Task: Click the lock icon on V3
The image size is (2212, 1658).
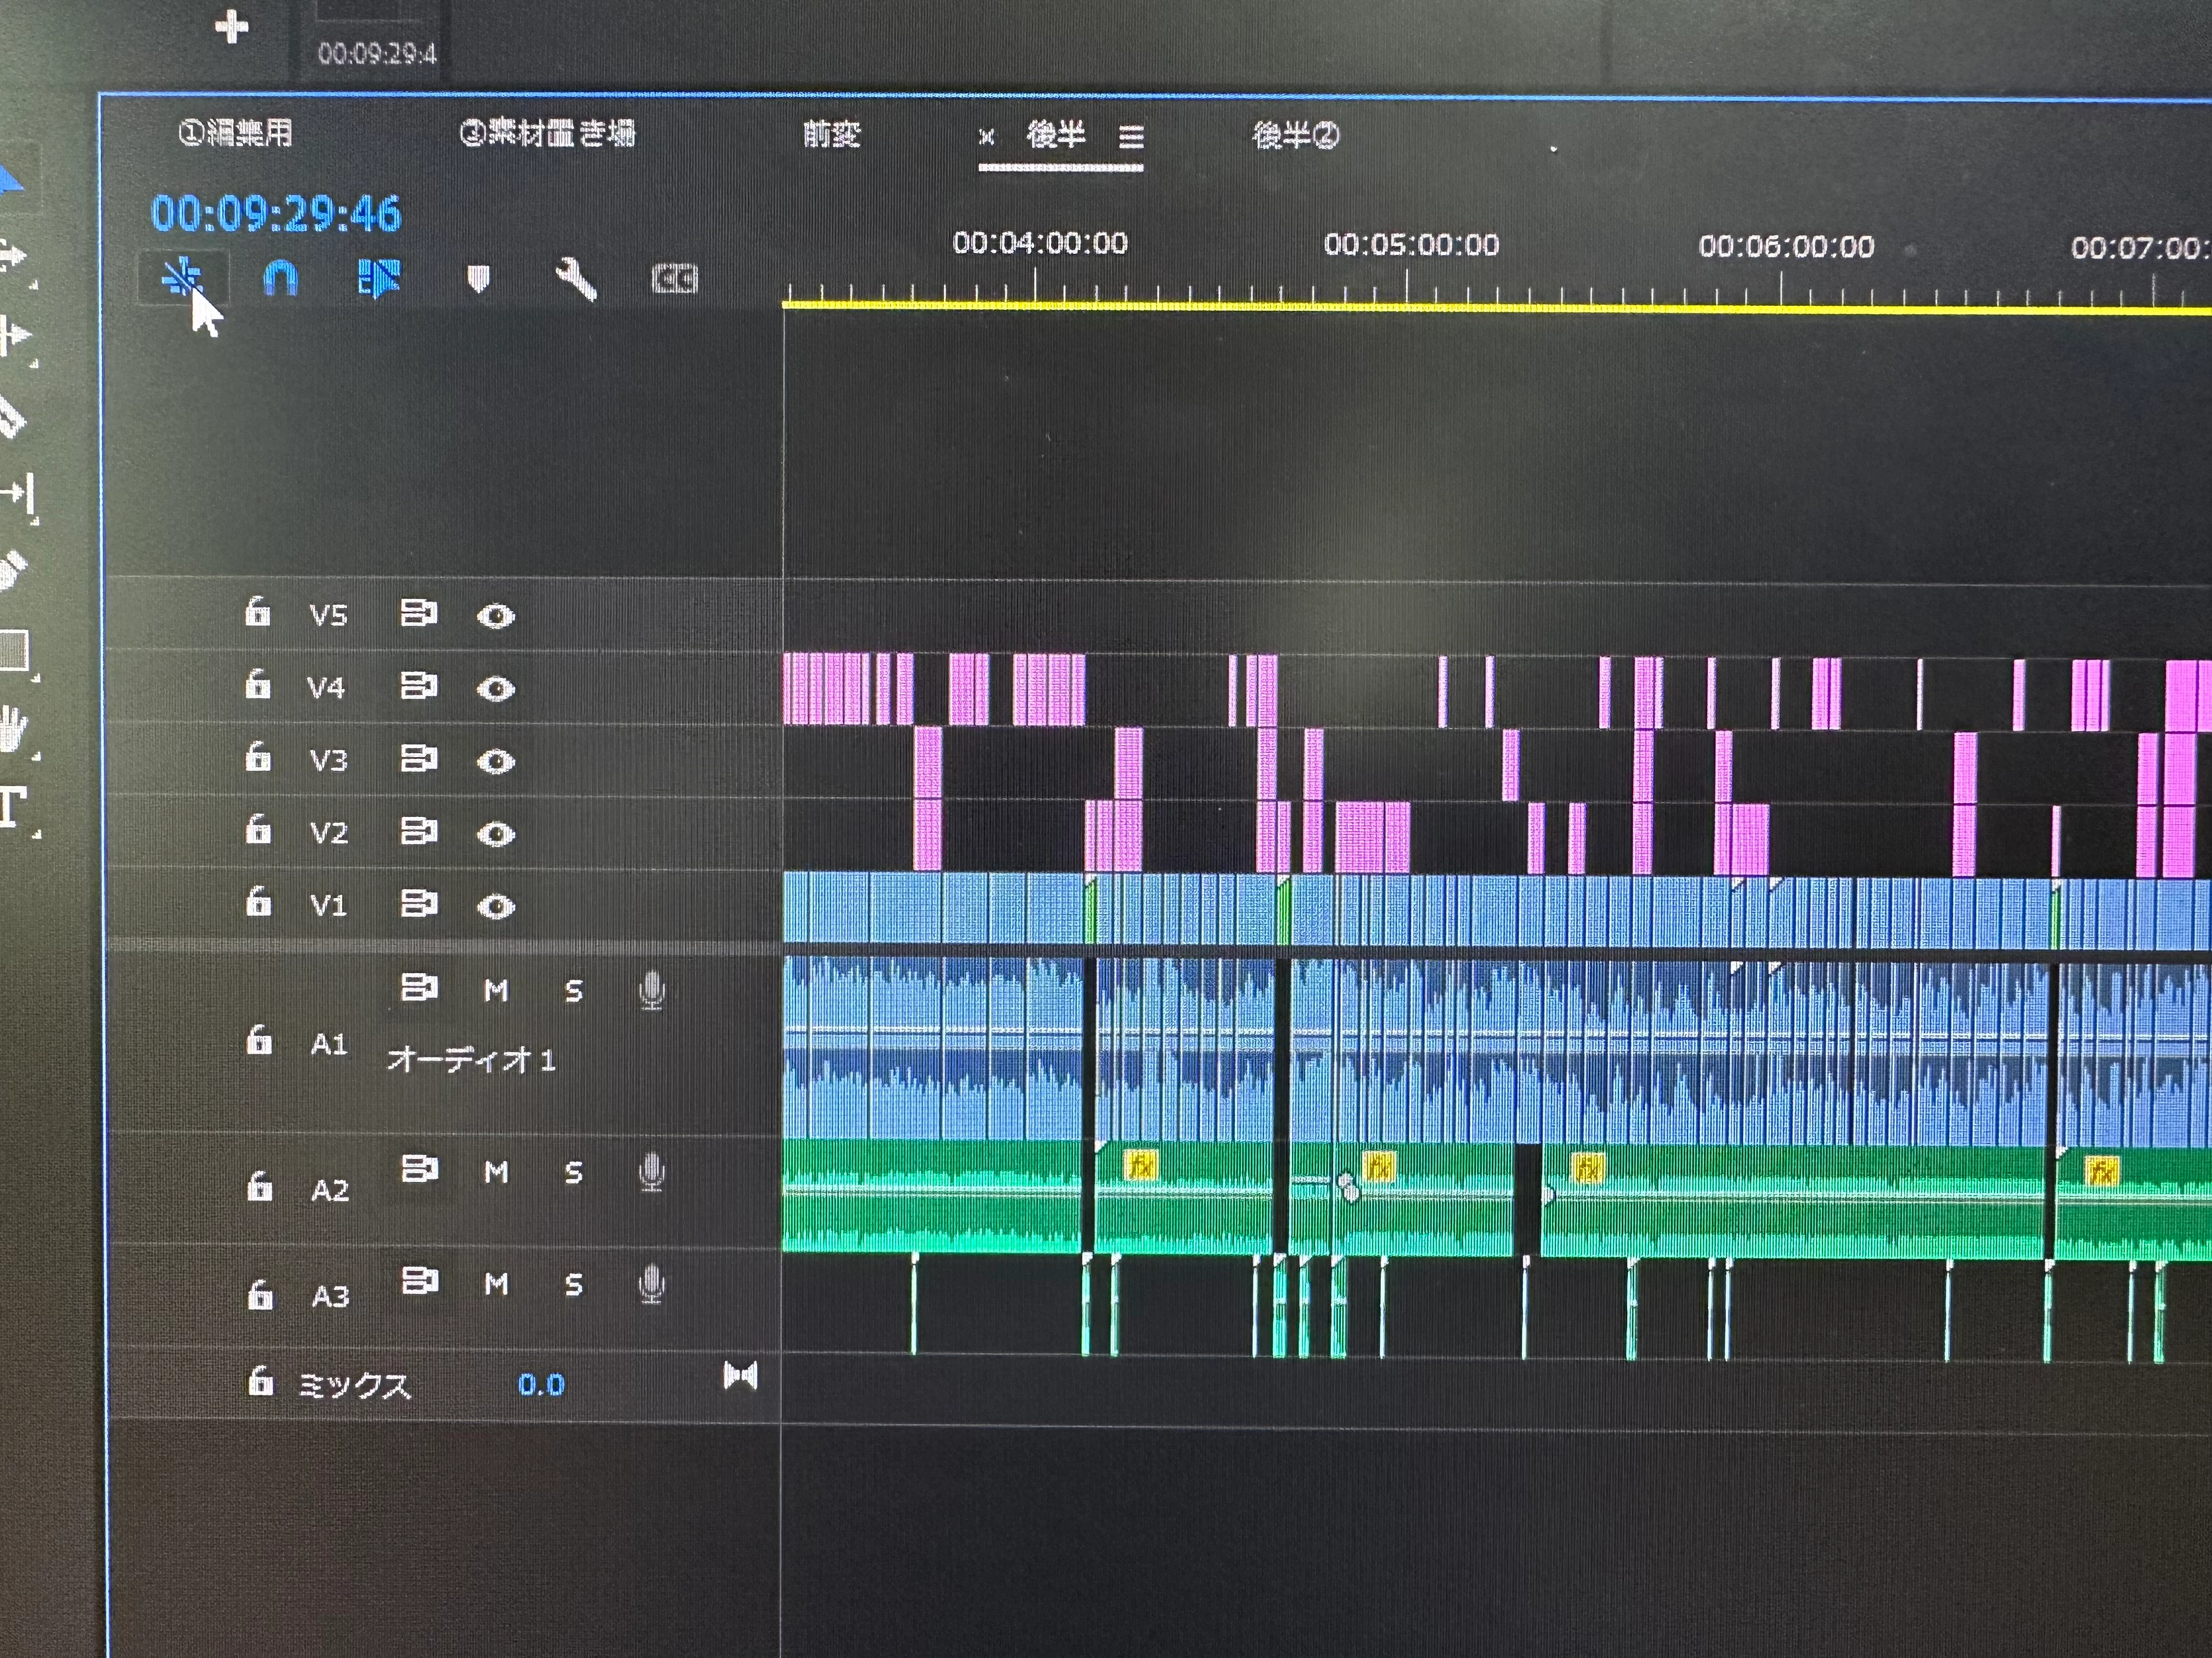Action: pos(258,758)
